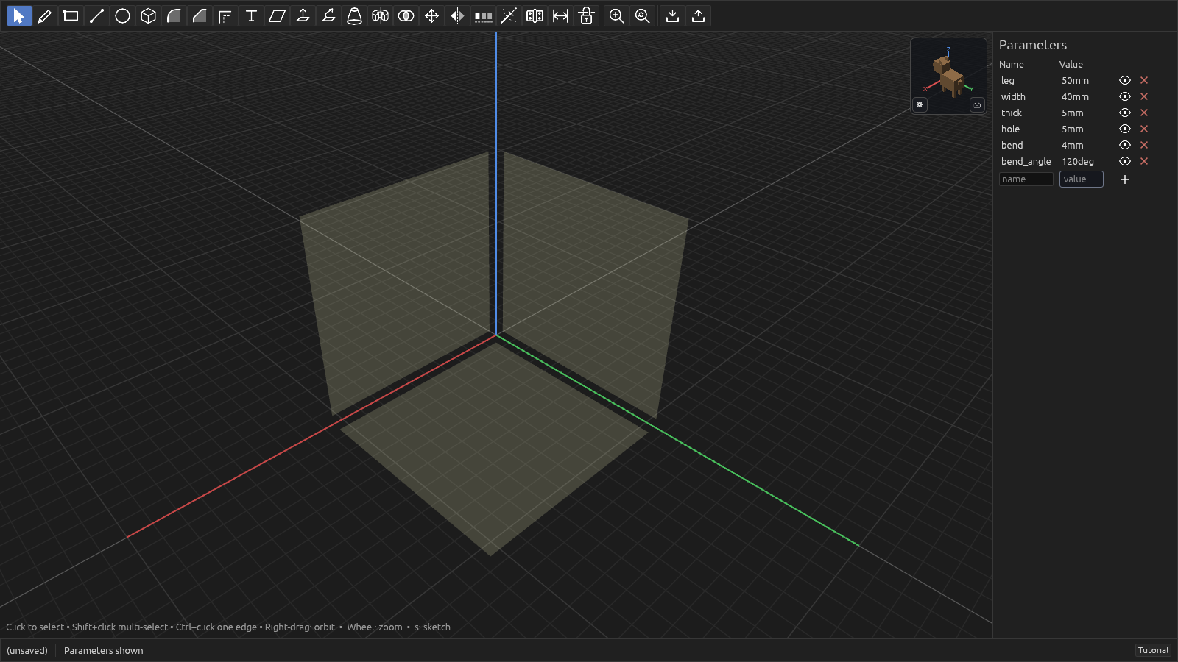
Task: Open view cube settings gear
Action: point(920,104)
